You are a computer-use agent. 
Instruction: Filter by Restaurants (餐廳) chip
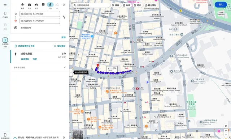(115, 5)
